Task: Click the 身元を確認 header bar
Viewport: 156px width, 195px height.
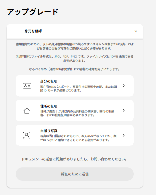Action: [75, 31]
